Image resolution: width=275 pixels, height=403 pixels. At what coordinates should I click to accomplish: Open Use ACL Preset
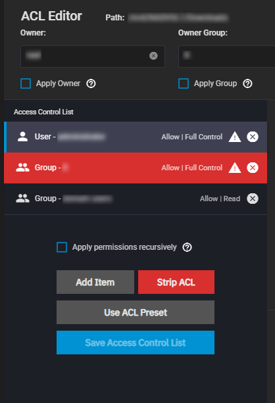(136, 312)
